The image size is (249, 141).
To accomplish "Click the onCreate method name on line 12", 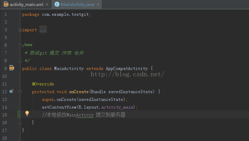I will pyautogui.click(x=79, y=92).
